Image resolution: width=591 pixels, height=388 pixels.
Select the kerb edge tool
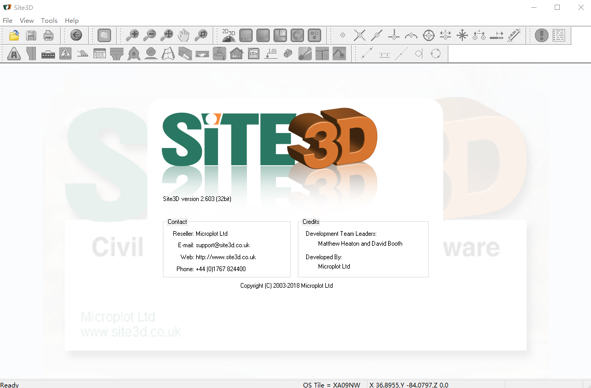click(x=185, y=54)
